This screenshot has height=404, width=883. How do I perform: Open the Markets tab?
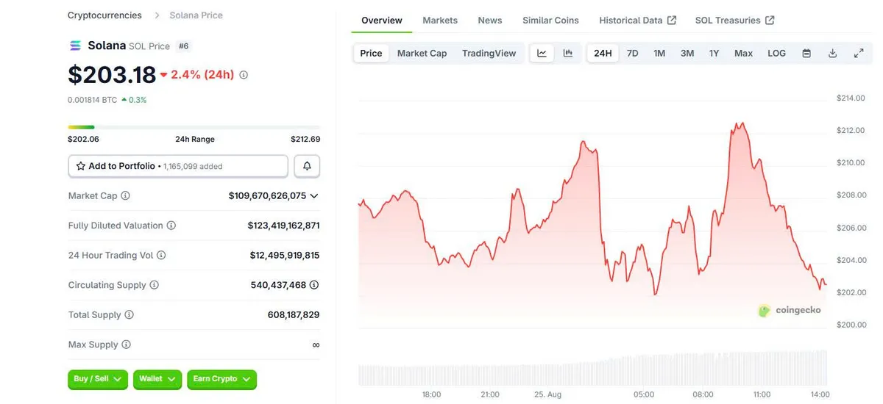(440, 21)
